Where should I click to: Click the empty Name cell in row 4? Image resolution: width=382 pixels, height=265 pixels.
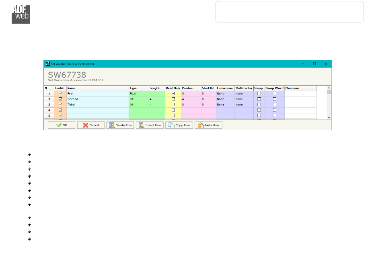98,110
